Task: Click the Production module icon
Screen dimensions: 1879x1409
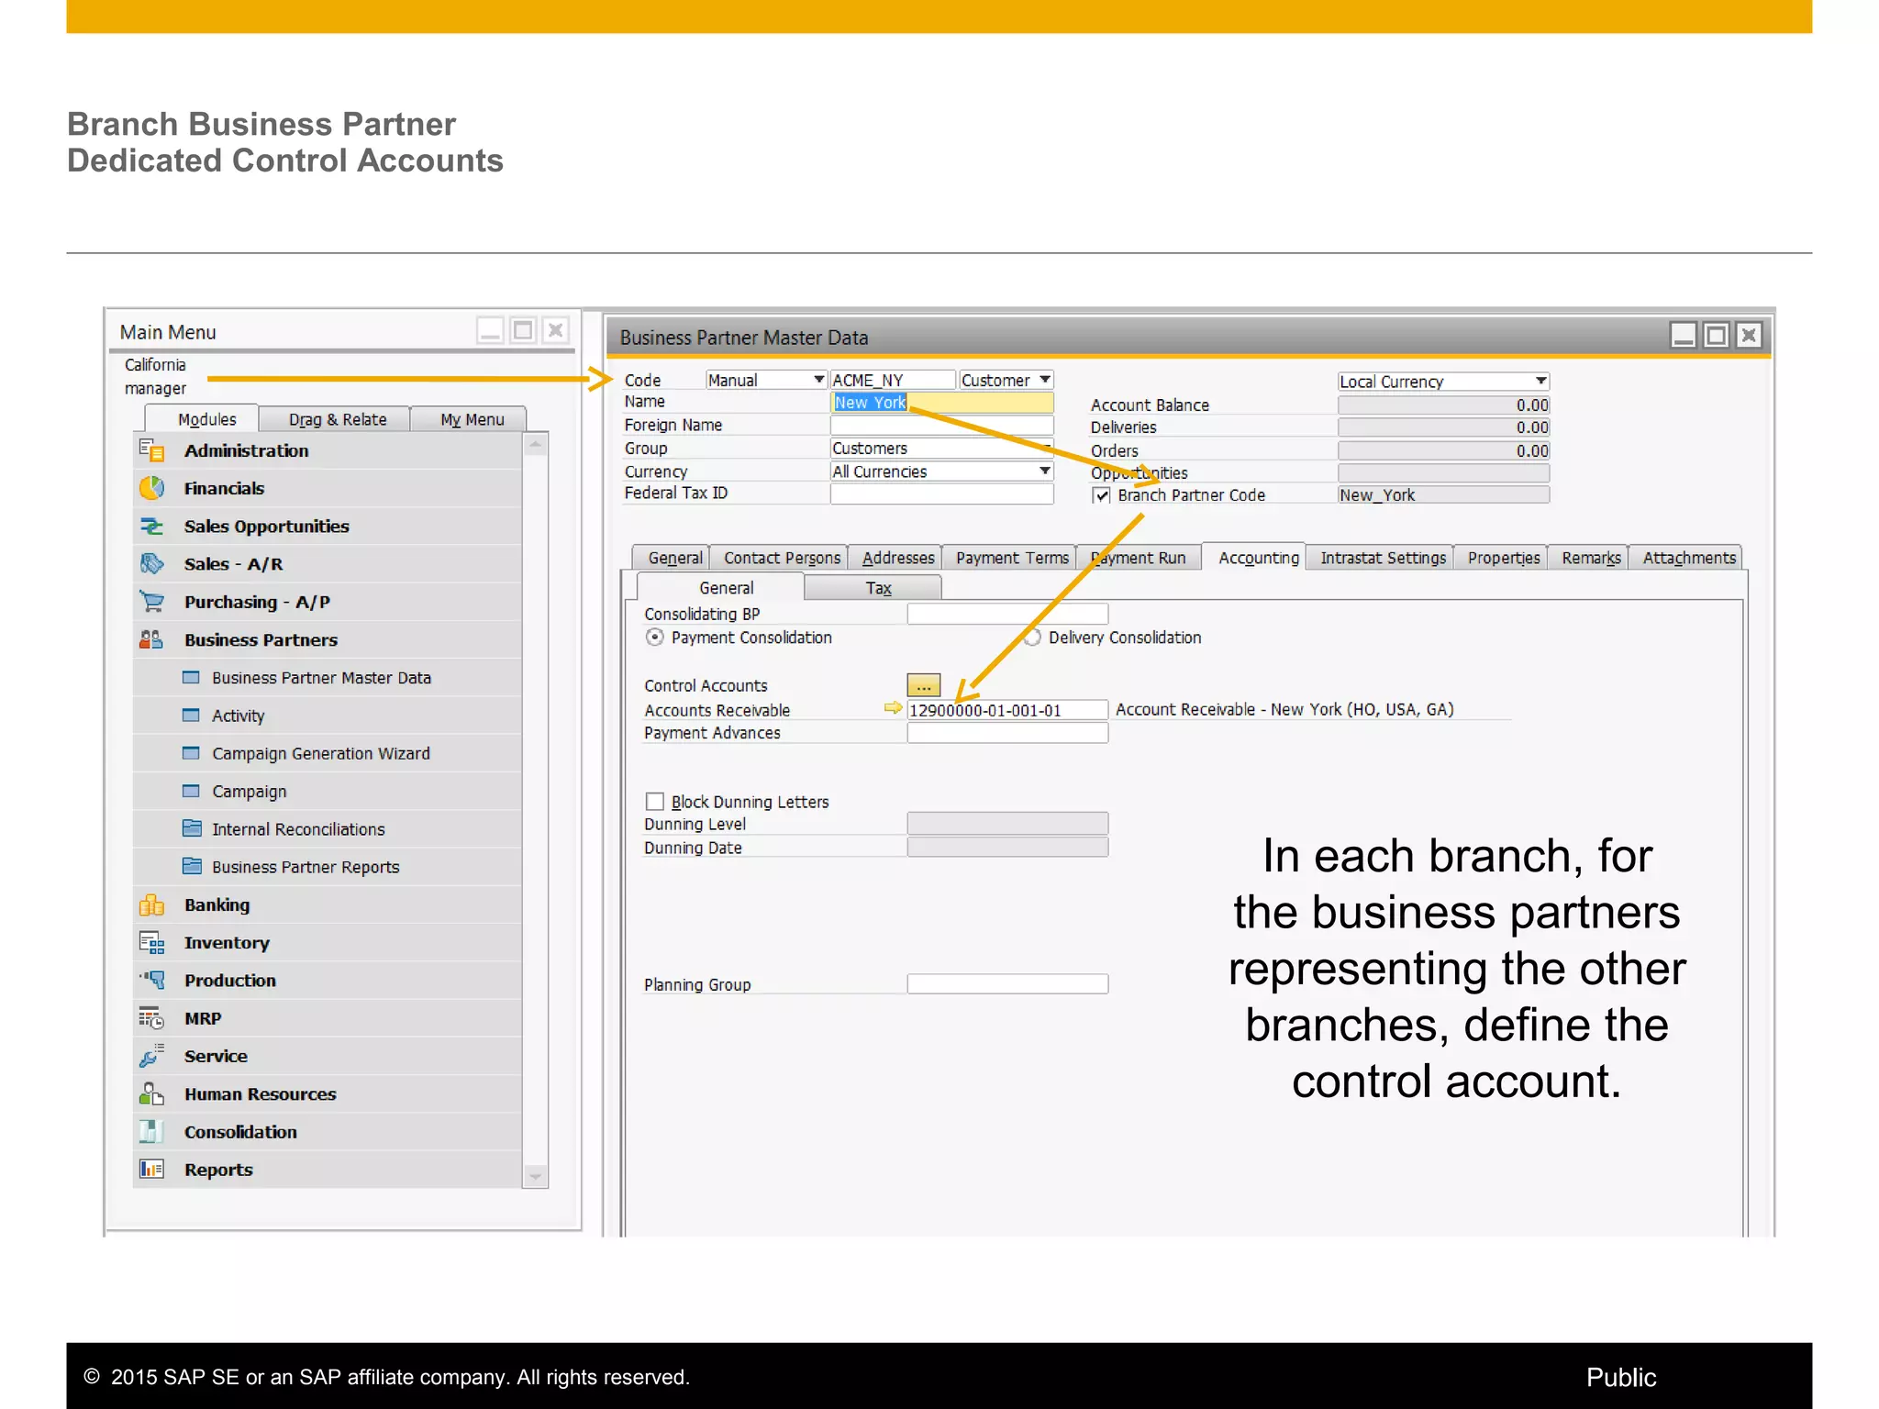Action: click(151, 980)
